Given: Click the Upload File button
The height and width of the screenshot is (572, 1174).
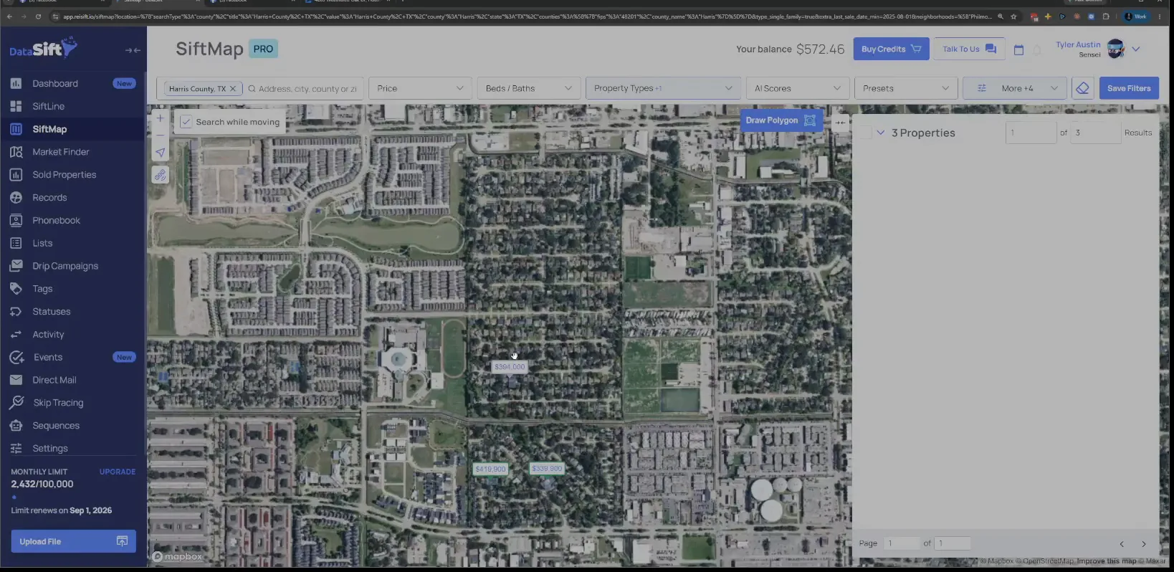Looking at the screenshot, I should (x=73, y=541).
